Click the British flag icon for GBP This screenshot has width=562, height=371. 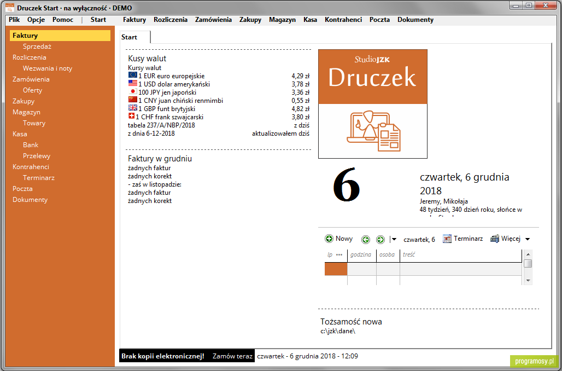[x=133, y=108]
